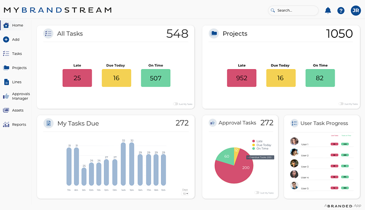Click the My Tasks Due document icon
This screenshot has height=210, width=365.
click(x=48, y=123)
